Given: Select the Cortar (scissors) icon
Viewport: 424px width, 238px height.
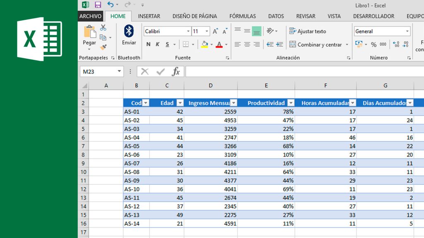Looking at the screenshot, I should 103,27.
